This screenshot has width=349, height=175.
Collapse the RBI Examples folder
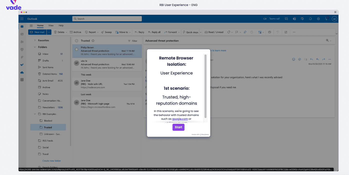35,114
